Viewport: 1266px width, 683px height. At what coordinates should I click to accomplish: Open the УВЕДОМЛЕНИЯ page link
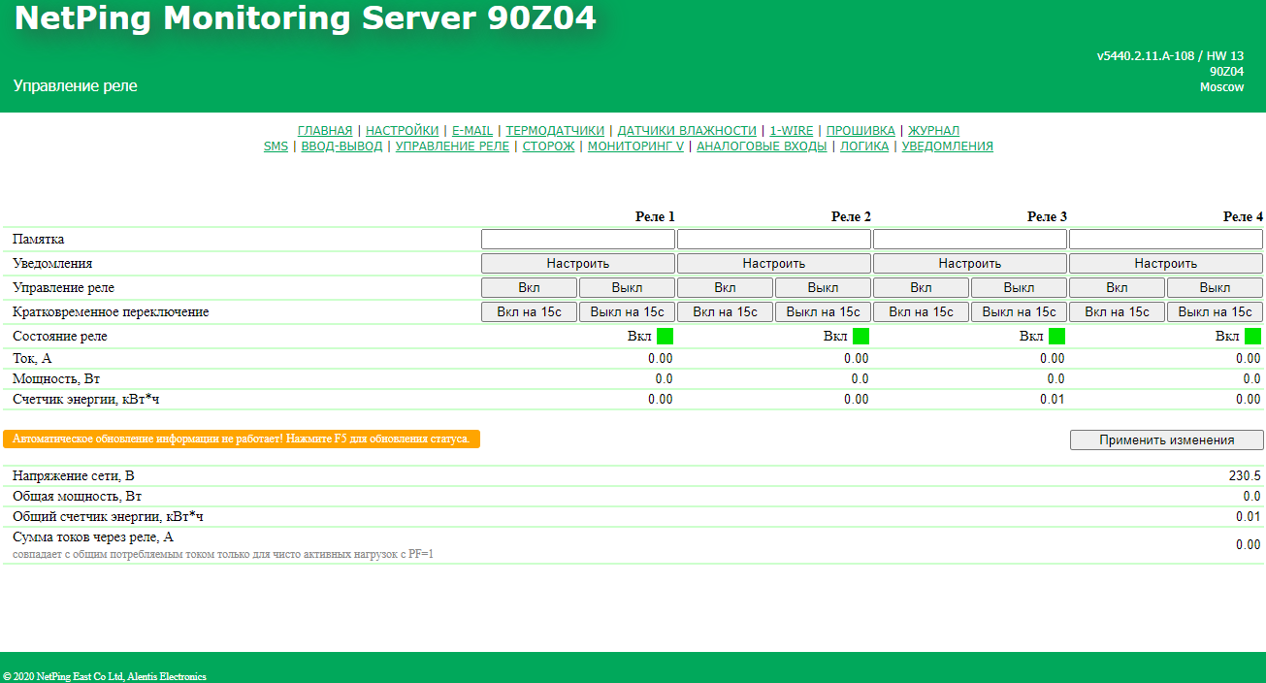tap(947, 146)
